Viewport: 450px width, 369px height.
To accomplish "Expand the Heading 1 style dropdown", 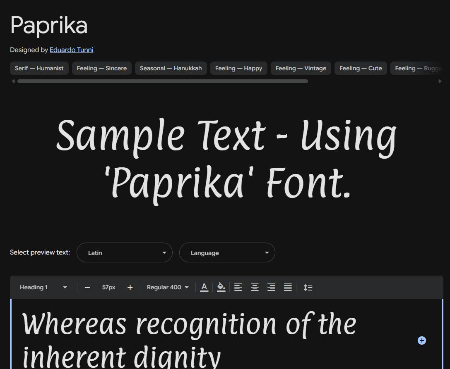I will tap(43, 287).
